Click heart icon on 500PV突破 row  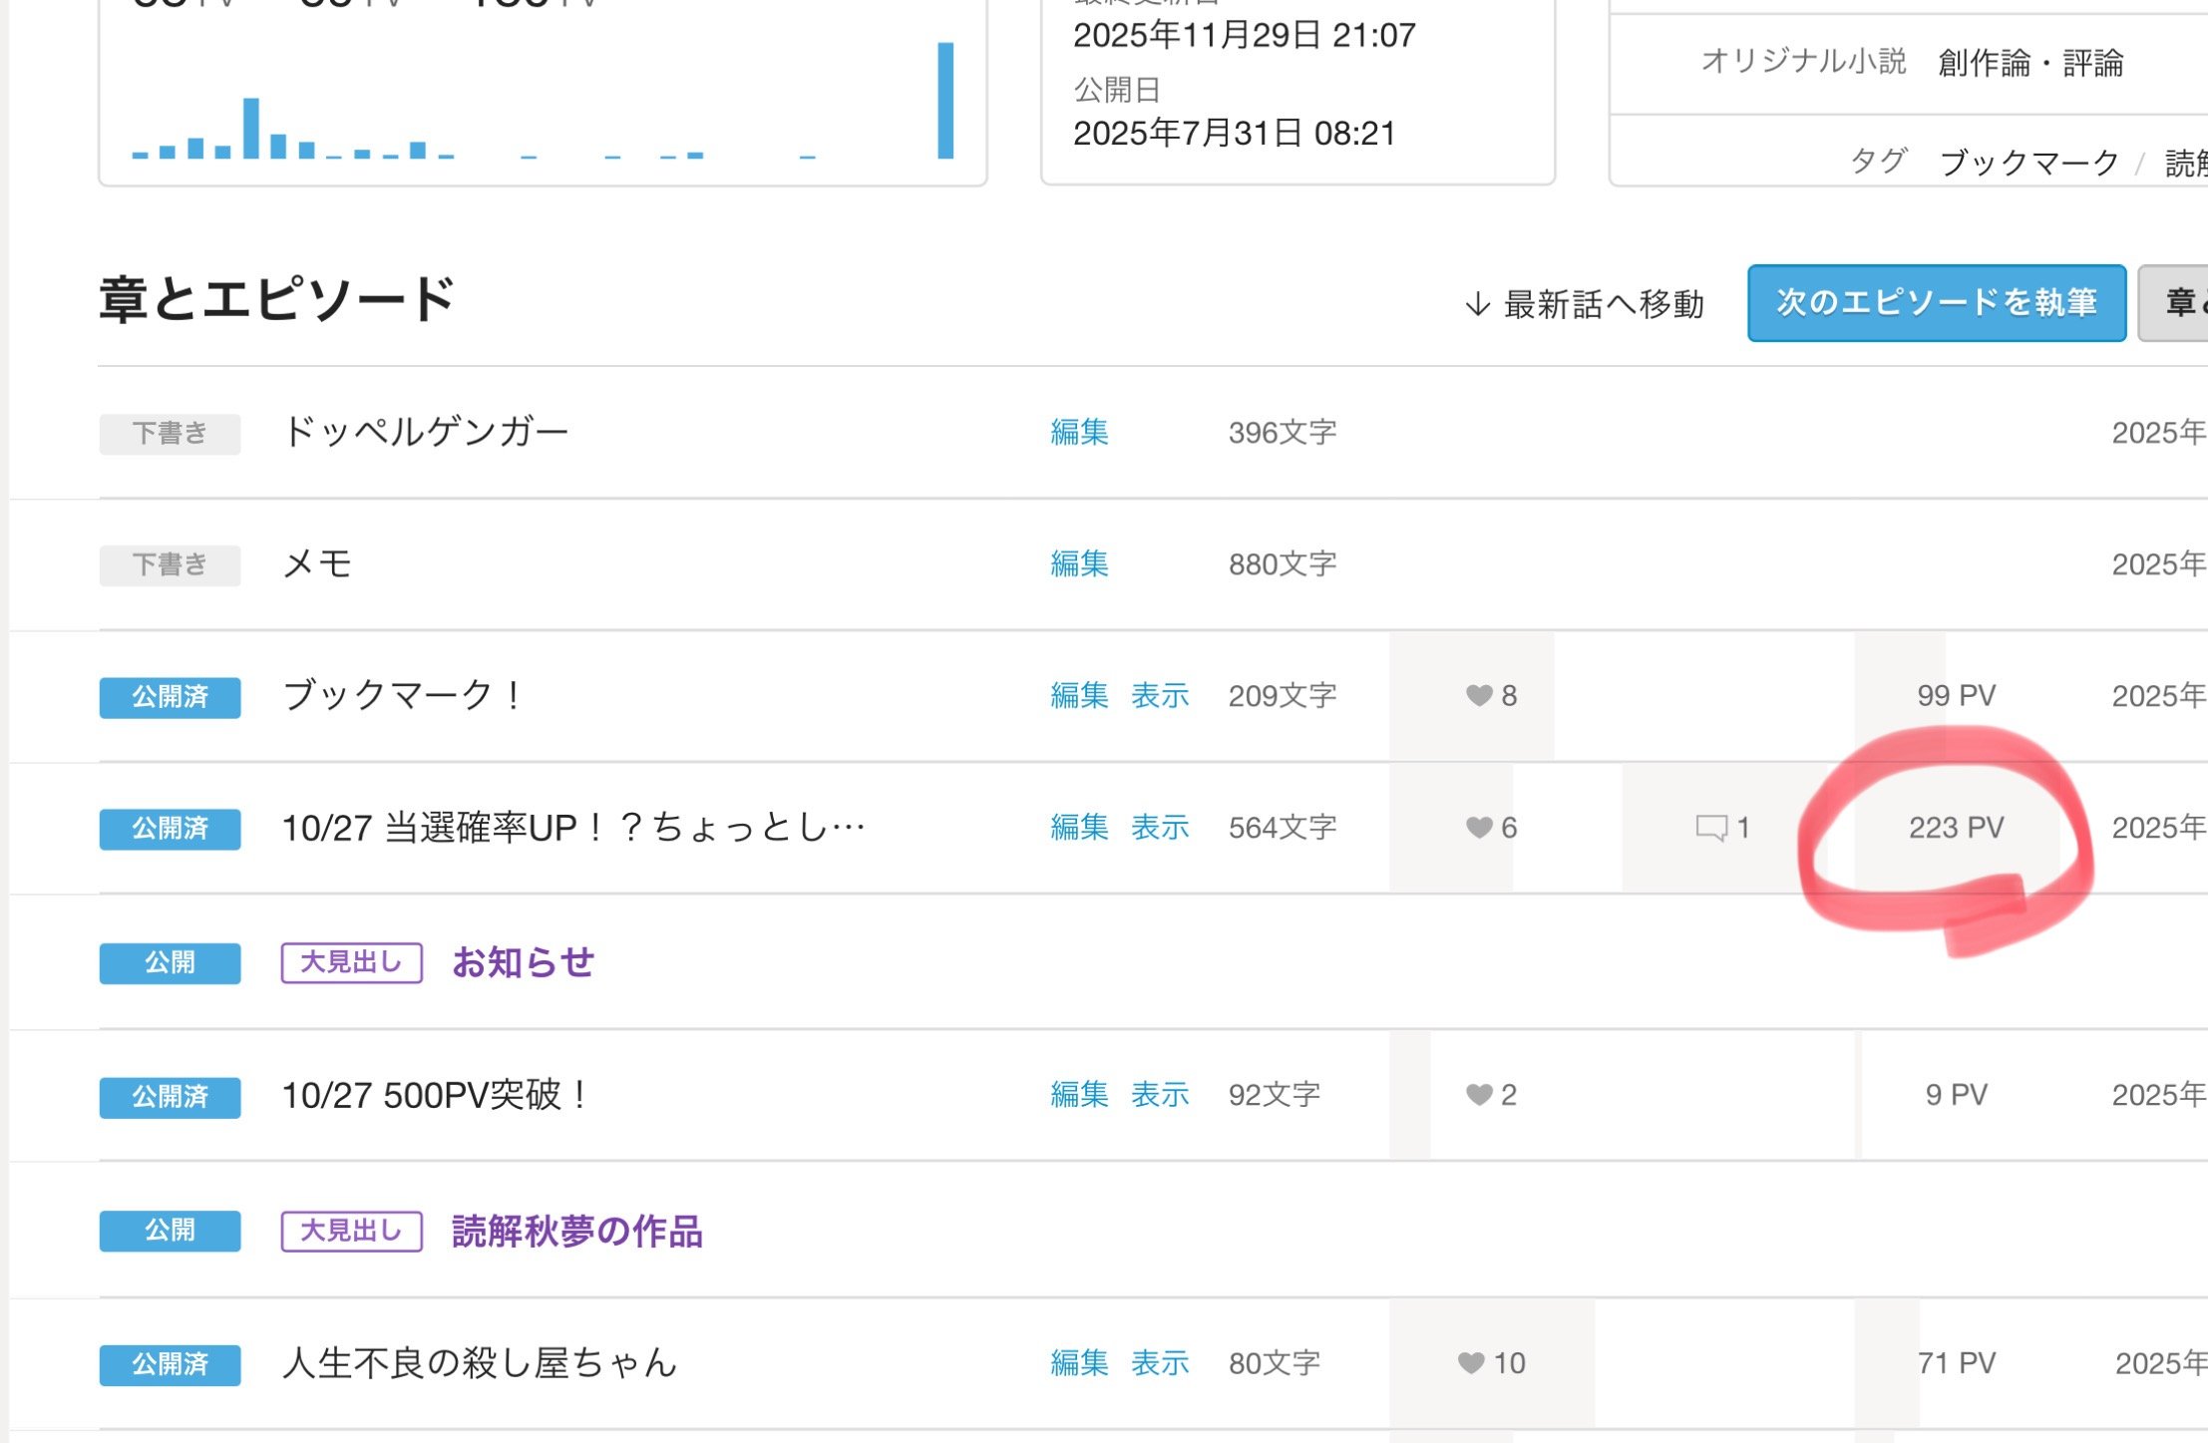1479,1095
